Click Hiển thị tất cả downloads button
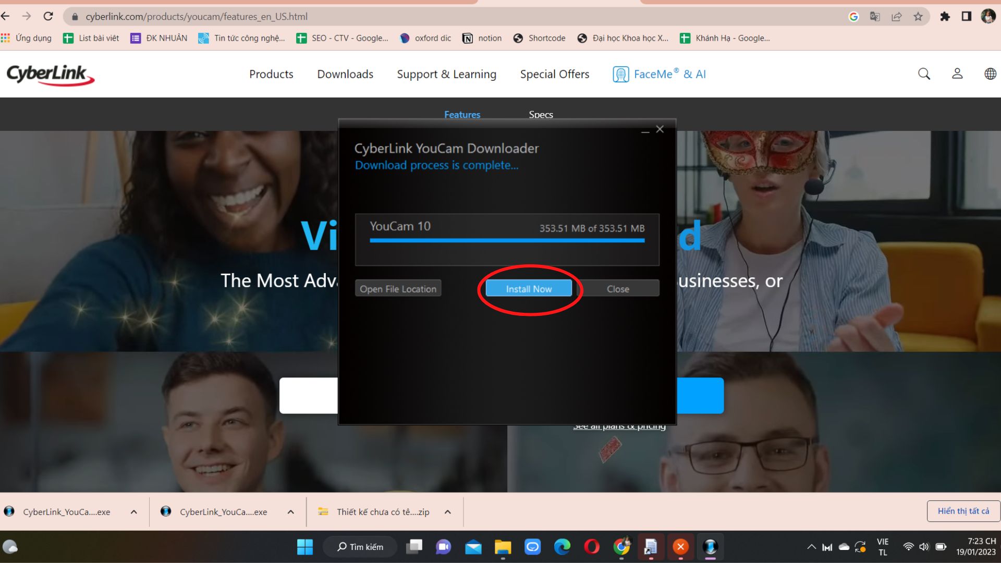The image size is (1001, 563). click(963, 511)
